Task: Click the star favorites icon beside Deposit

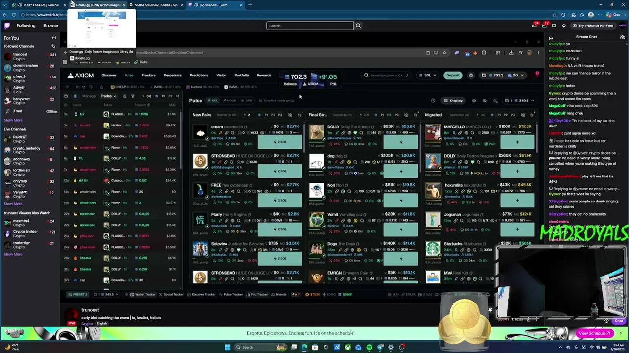Action: [x=471, y=76]
